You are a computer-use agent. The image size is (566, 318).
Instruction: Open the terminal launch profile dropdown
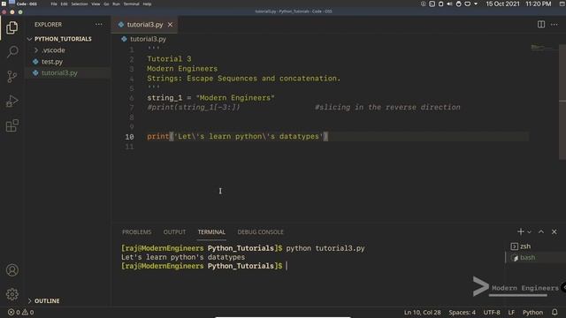pos(529,232)
